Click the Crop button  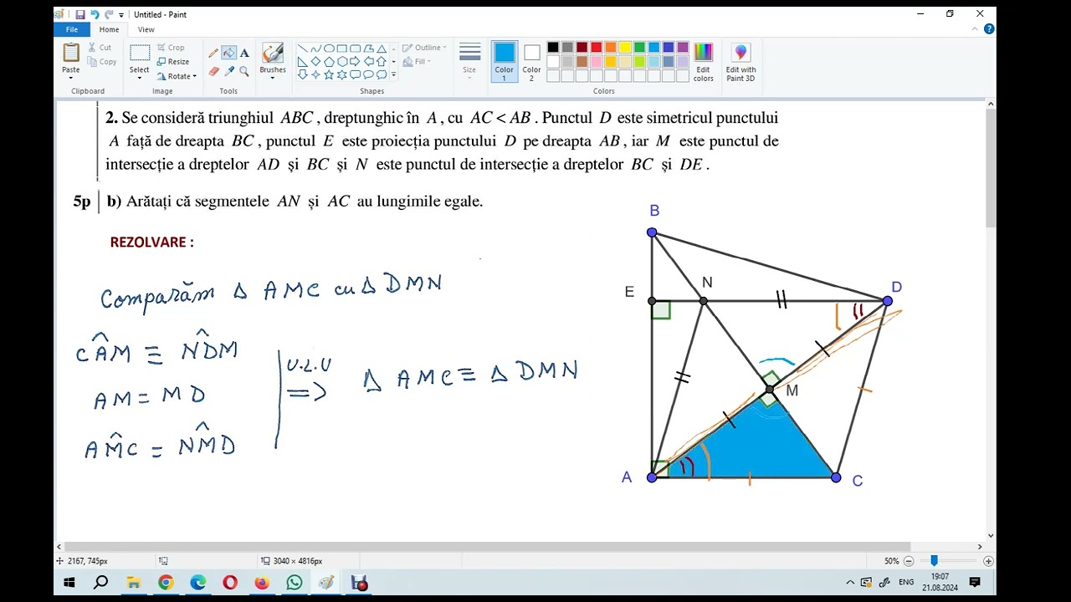point(171,48)
